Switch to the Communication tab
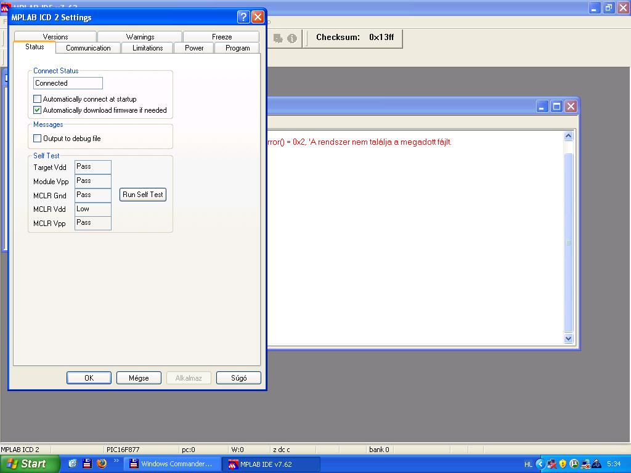Viewport: 631px width, 473px height. (88, 48)
